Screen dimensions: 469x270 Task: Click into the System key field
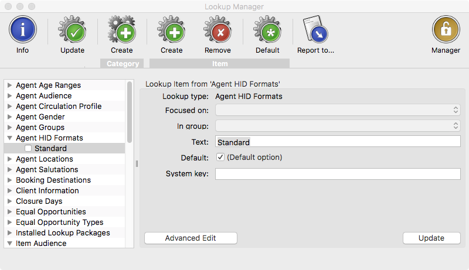(x=338, y=174)
